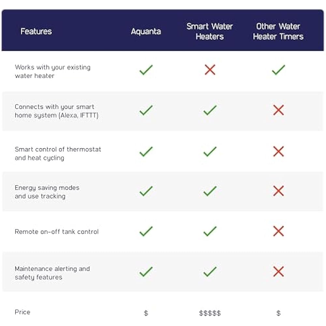This screenshot has width=326, height=326.
Task: Click Aquanta checkmark for maintenance alerting
Action: (x=146, y=272)
